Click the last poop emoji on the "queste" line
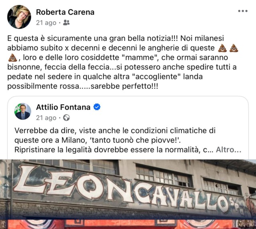The width and height of the screenshot is (256, 229). coord(234,48)
